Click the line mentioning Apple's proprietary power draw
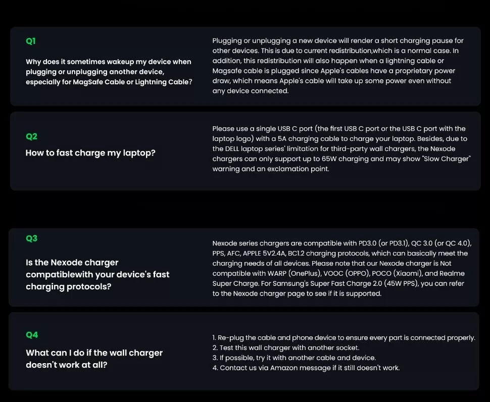The width and height of the screenshot is (490, 402). tap(334, 71)
